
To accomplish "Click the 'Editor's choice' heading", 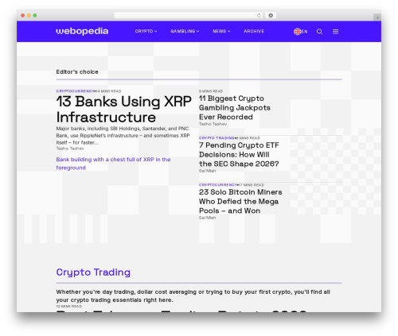I will coord(77,71).
